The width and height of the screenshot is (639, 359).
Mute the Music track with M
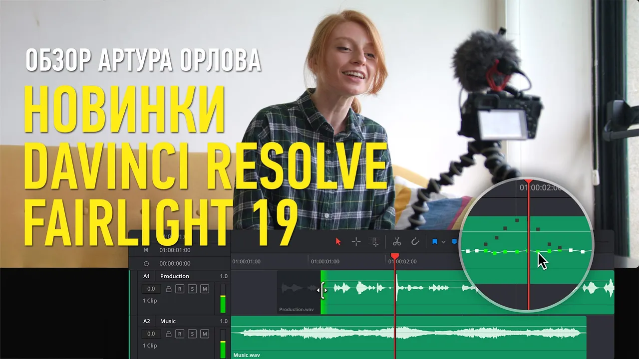pyautogui.click(x=204, y=334)
